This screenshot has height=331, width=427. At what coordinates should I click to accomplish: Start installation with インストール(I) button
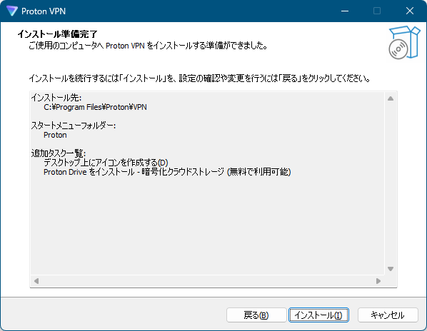click(318, 315)
